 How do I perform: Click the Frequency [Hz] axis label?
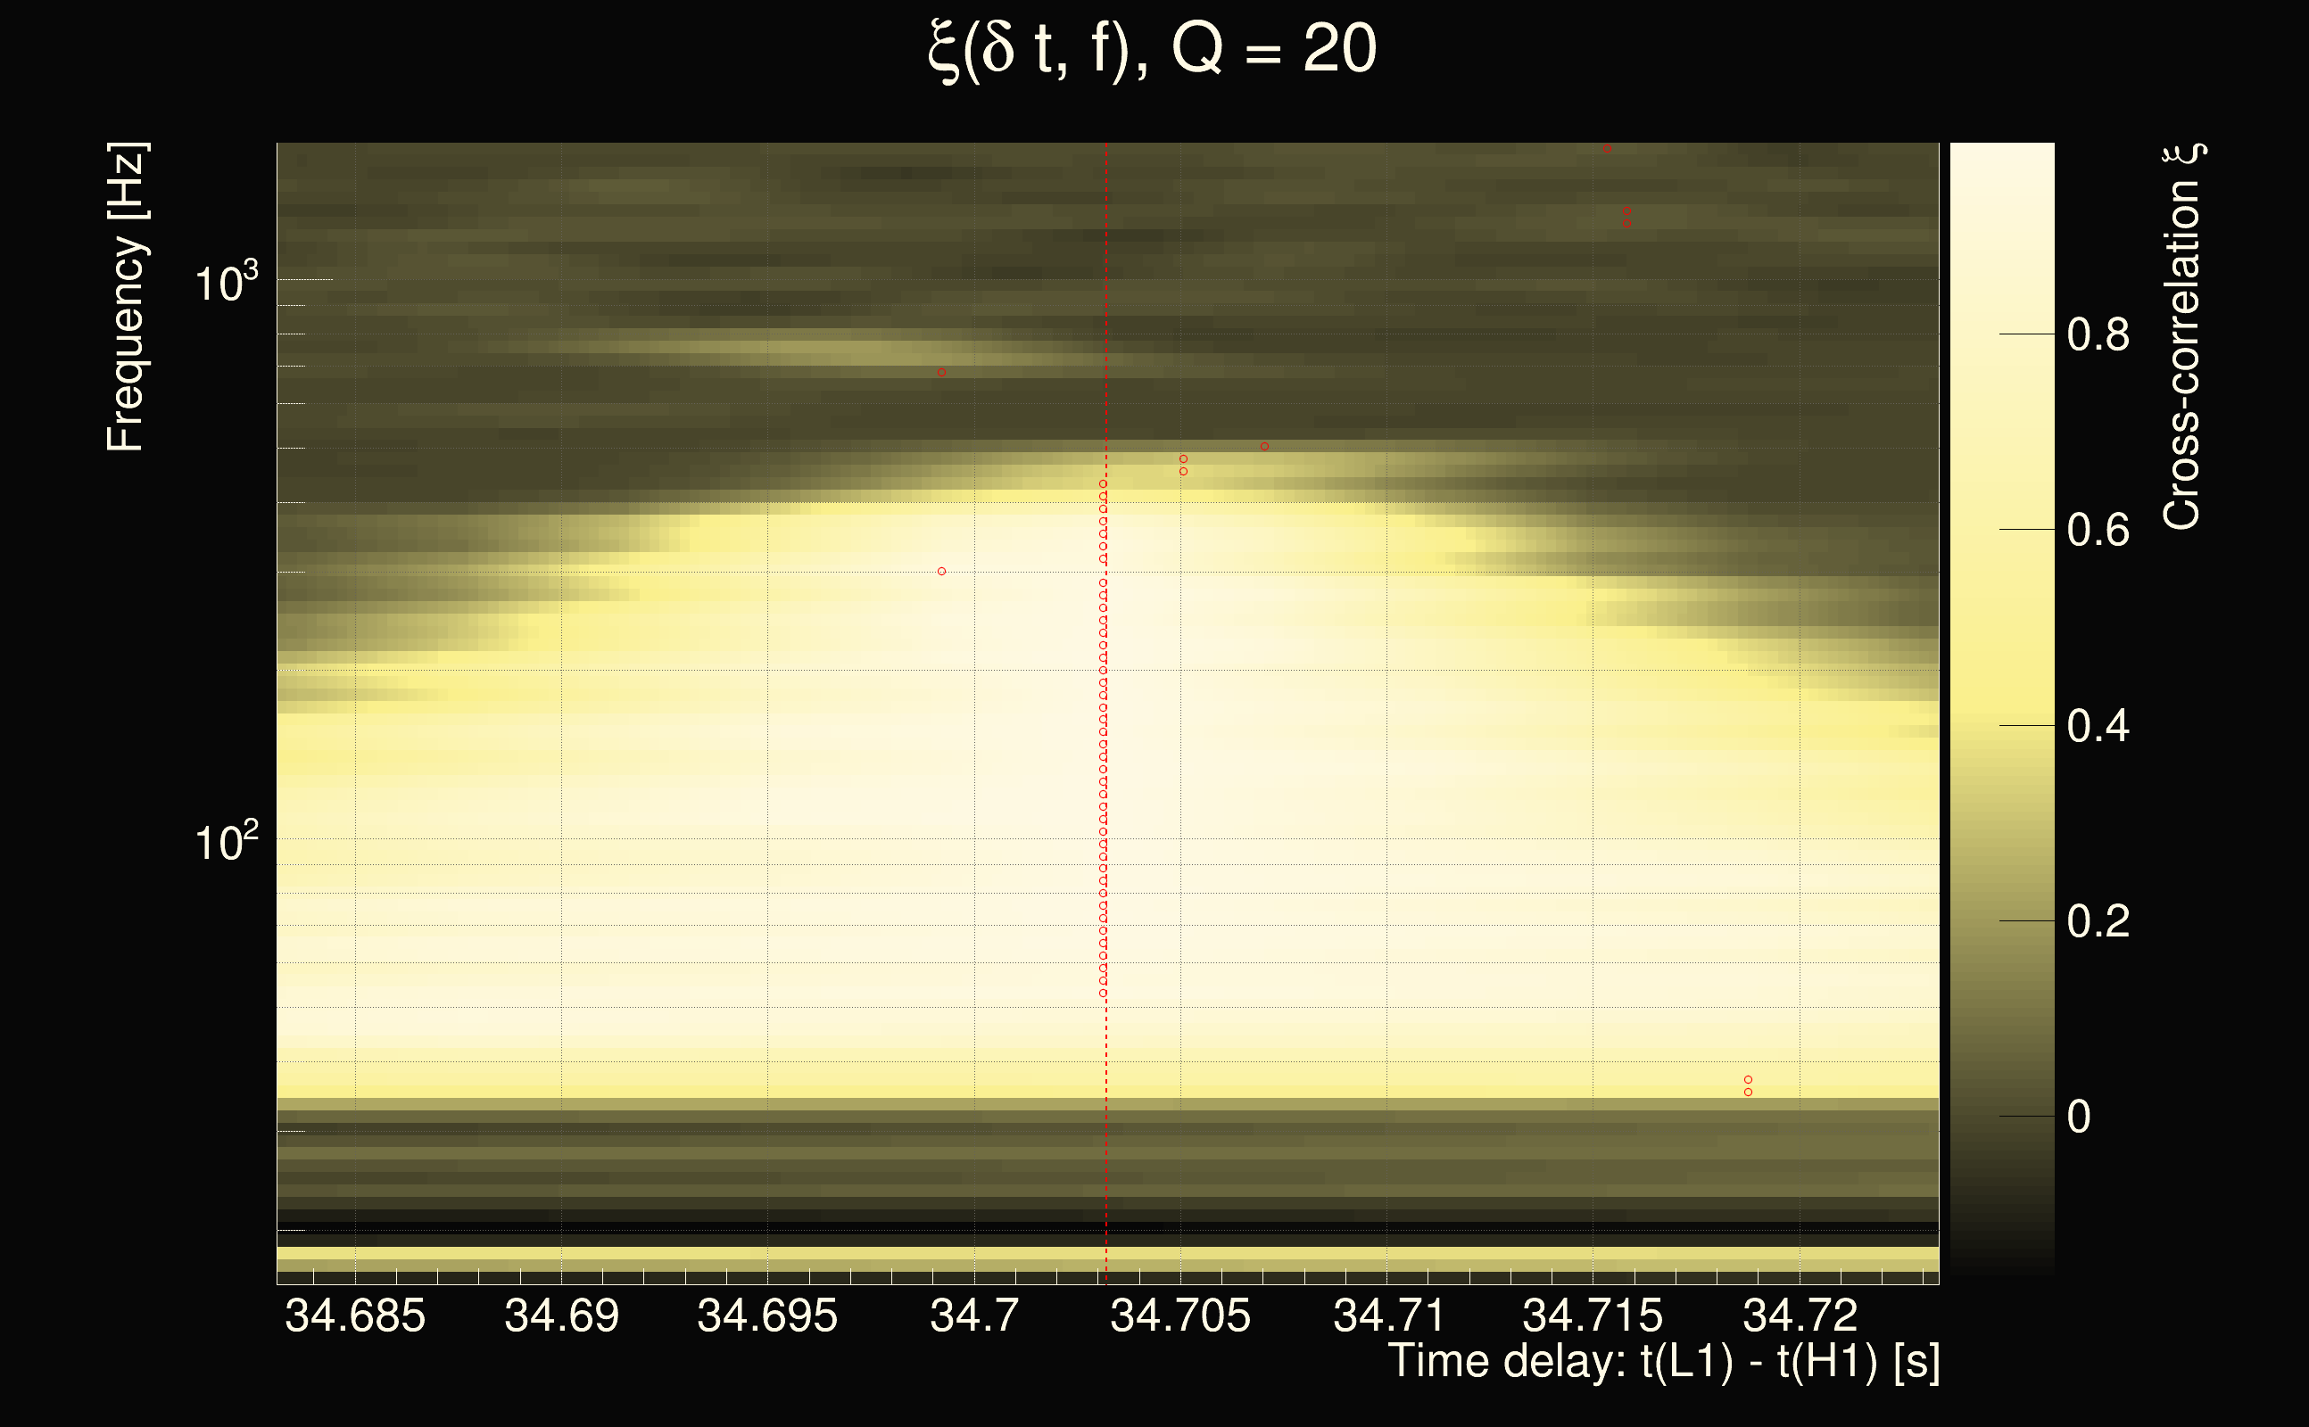[x=126, y=297]
